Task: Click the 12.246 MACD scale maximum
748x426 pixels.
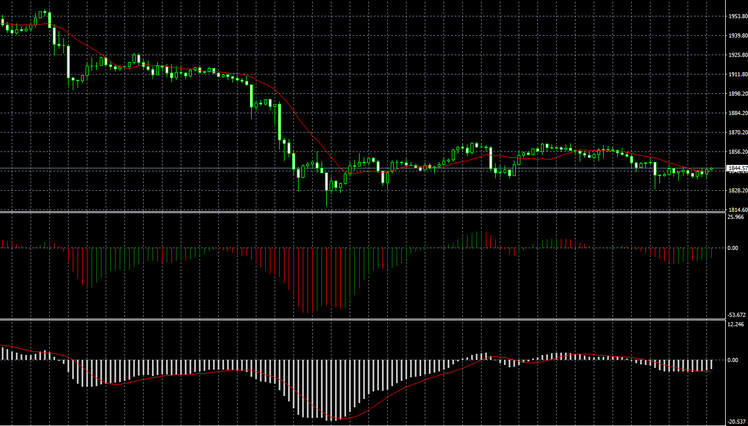Action: [x=736, y=324]
